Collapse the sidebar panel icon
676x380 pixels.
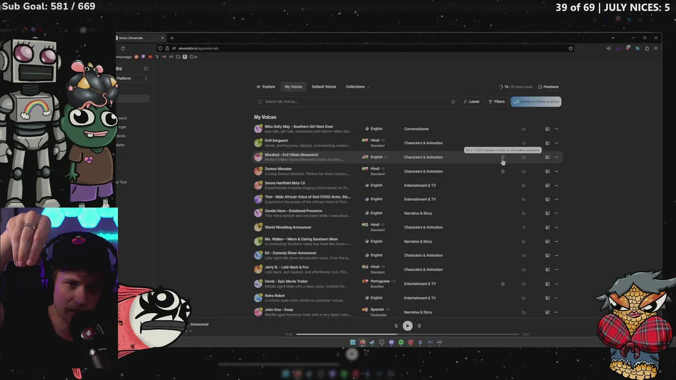(x=146, y=68)
